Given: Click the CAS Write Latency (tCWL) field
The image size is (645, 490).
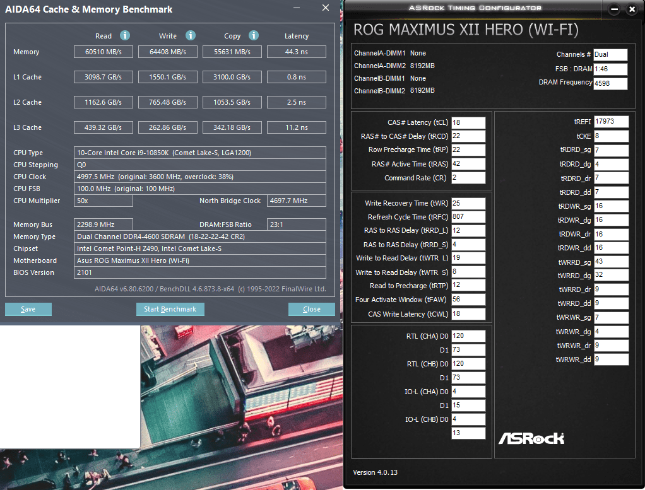Looking at the screenshot, I should (x=468, y=314).
